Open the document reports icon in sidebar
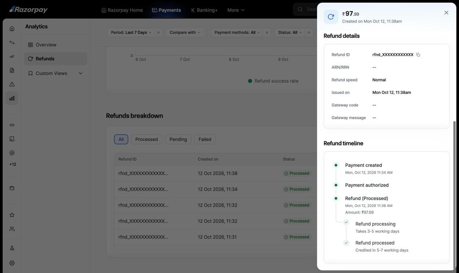The height and width of the screenshot is (273, 459). click(12, 70)
